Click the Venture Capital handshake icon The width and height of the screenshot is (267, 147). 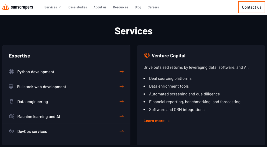pos(147,56)
